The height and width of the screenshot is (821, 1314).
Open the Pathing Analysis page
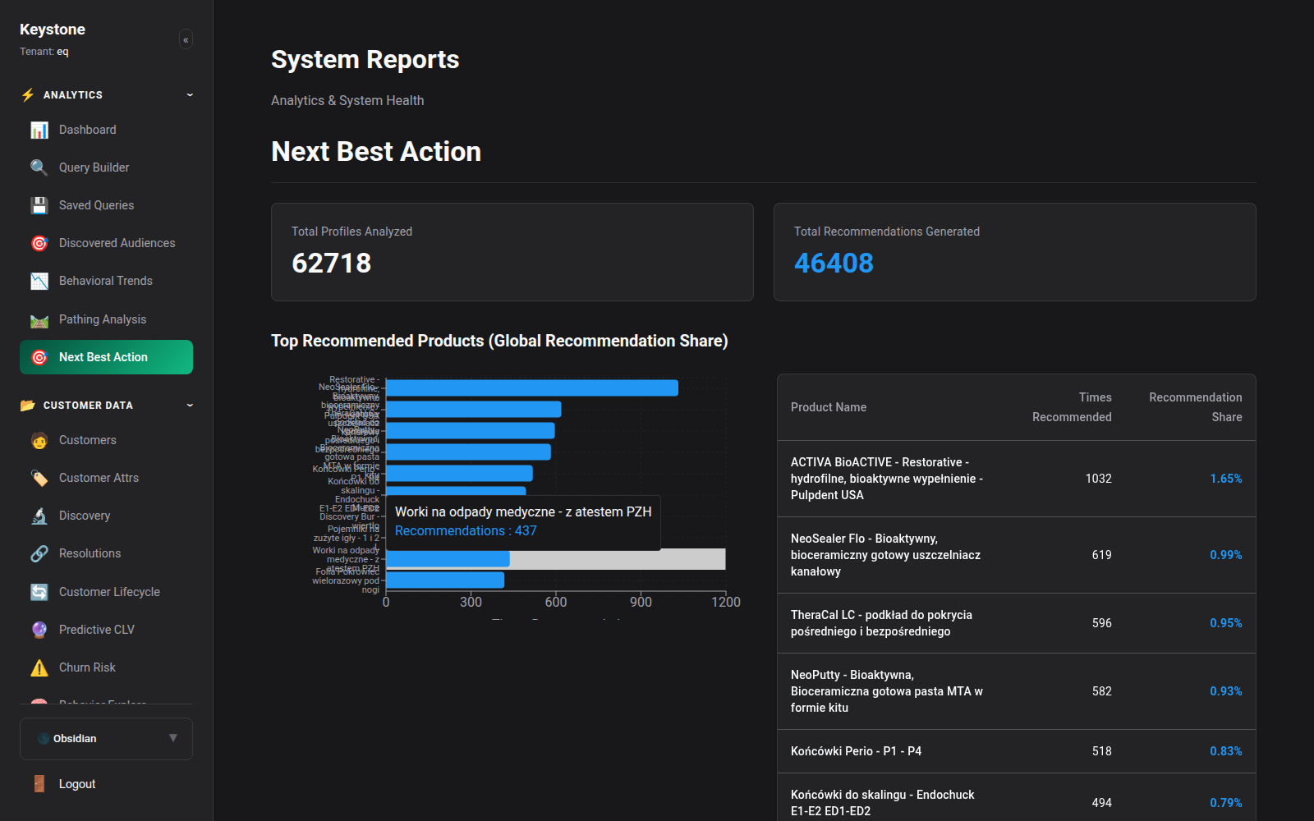pyautogui.click(x=106, y=319)
